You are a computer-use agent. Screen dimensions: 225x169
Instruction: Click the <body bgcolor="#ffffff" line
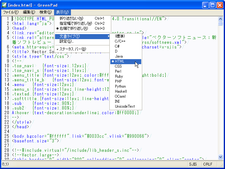[x=81, y=136]
